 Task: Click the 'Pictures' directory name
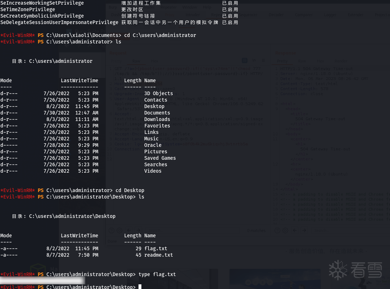coord(156,152)
